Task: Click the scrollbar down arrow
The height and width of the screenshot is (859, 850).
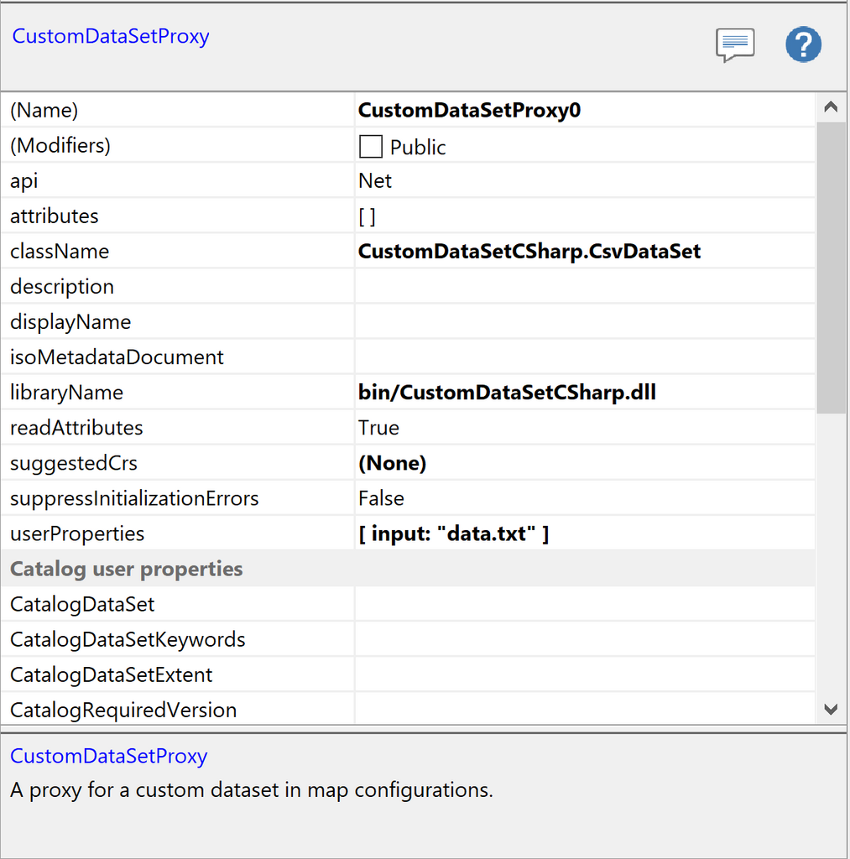Action: click(x=831, y=710)
